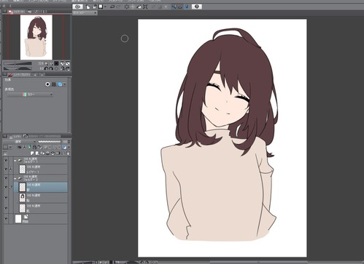Create a new canvas from the toolbar
The image size is (364, 264).
click(88, 7)
